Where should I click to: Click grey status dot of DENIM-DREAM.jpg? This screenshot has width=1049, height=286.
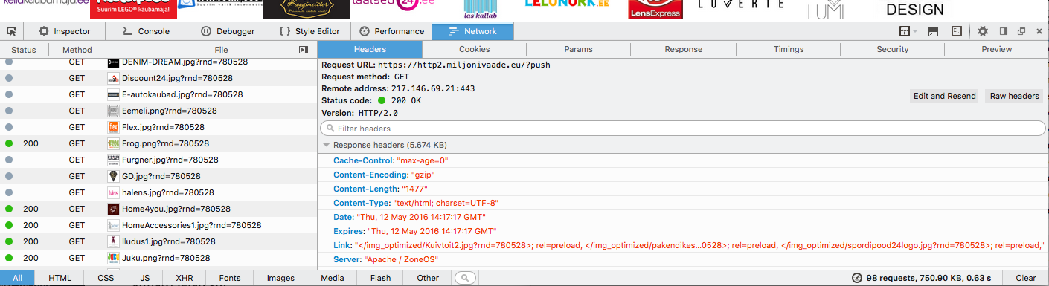tap(9, 62)
